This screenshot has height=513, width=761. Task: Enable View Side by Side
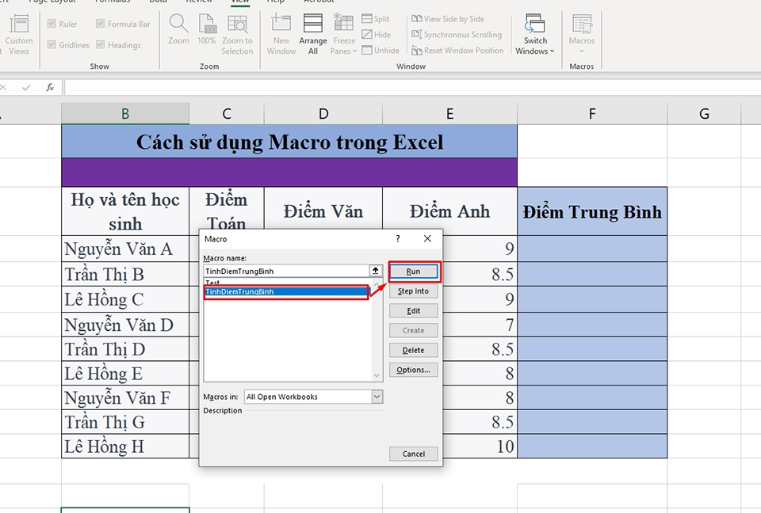pos(447,19)
